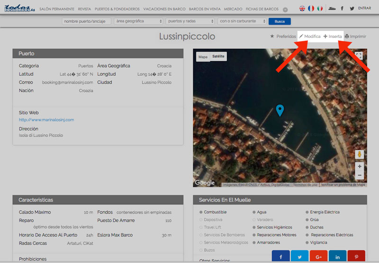Share on Pinterest button
The width and height of the screenshot is (379, 263).
coord(356,256)
